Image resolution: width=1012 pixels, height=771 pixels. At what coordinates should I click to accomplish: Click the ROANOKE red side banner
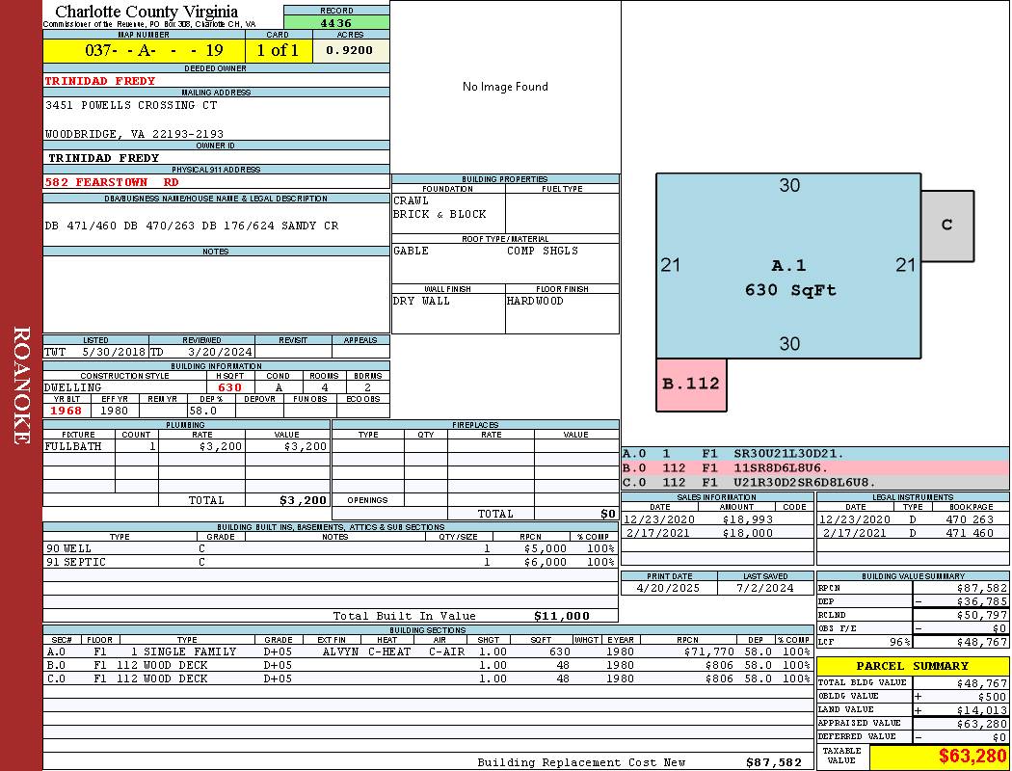click(21, 385)
